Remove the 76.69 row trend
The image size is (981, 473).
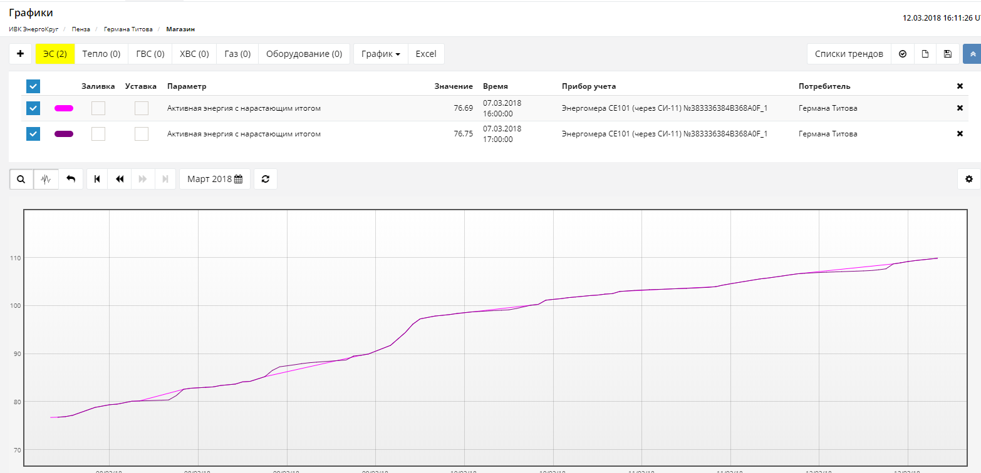pyautogui.click(x=960, y=108)
